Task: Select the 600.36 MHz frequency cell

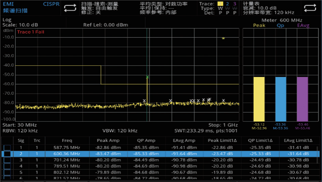Action: (x=67, y=154)
